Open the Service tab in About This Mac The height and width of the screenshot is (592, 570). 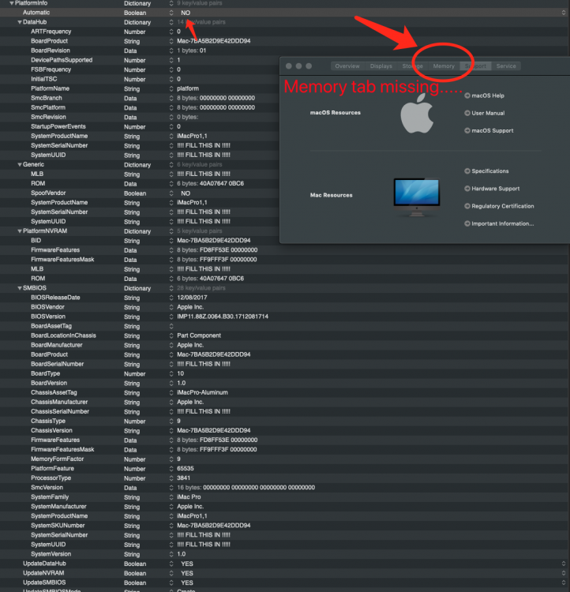coord(506,66)
